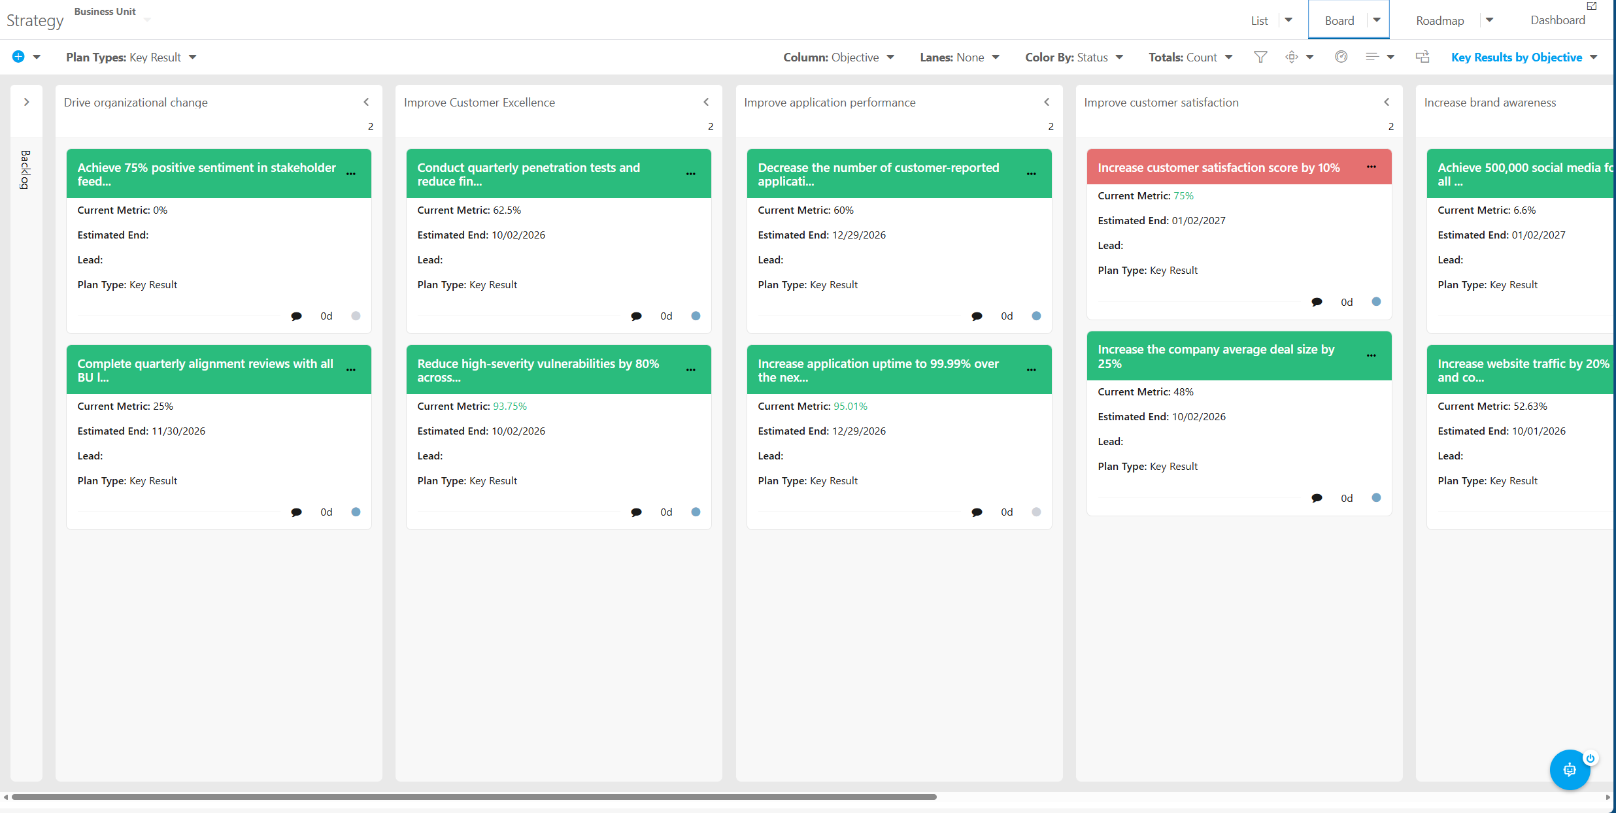Open the gauge metrics icon

(x=1341, y=57)
